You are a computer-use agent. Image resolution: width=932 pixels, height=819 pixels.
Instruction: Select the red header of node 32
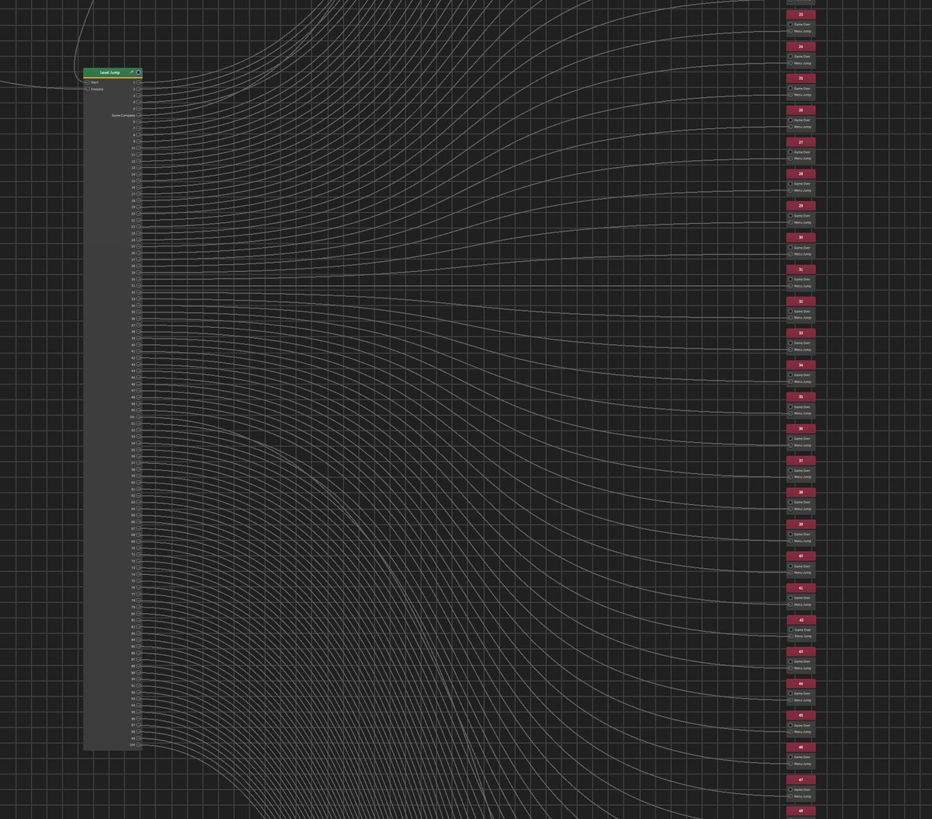click(x=801, y=301)
